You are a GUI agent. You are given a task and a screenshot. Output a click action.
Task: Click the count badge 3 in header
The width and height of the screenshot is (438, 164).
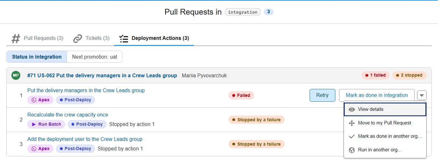pyautogui.click(x=268, y=12)
